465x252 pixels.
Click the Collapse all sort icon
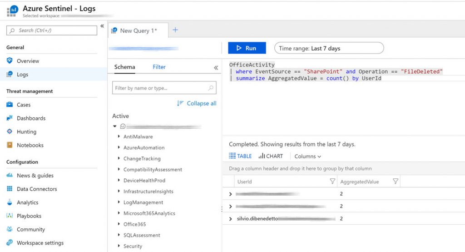pos(180,103)
